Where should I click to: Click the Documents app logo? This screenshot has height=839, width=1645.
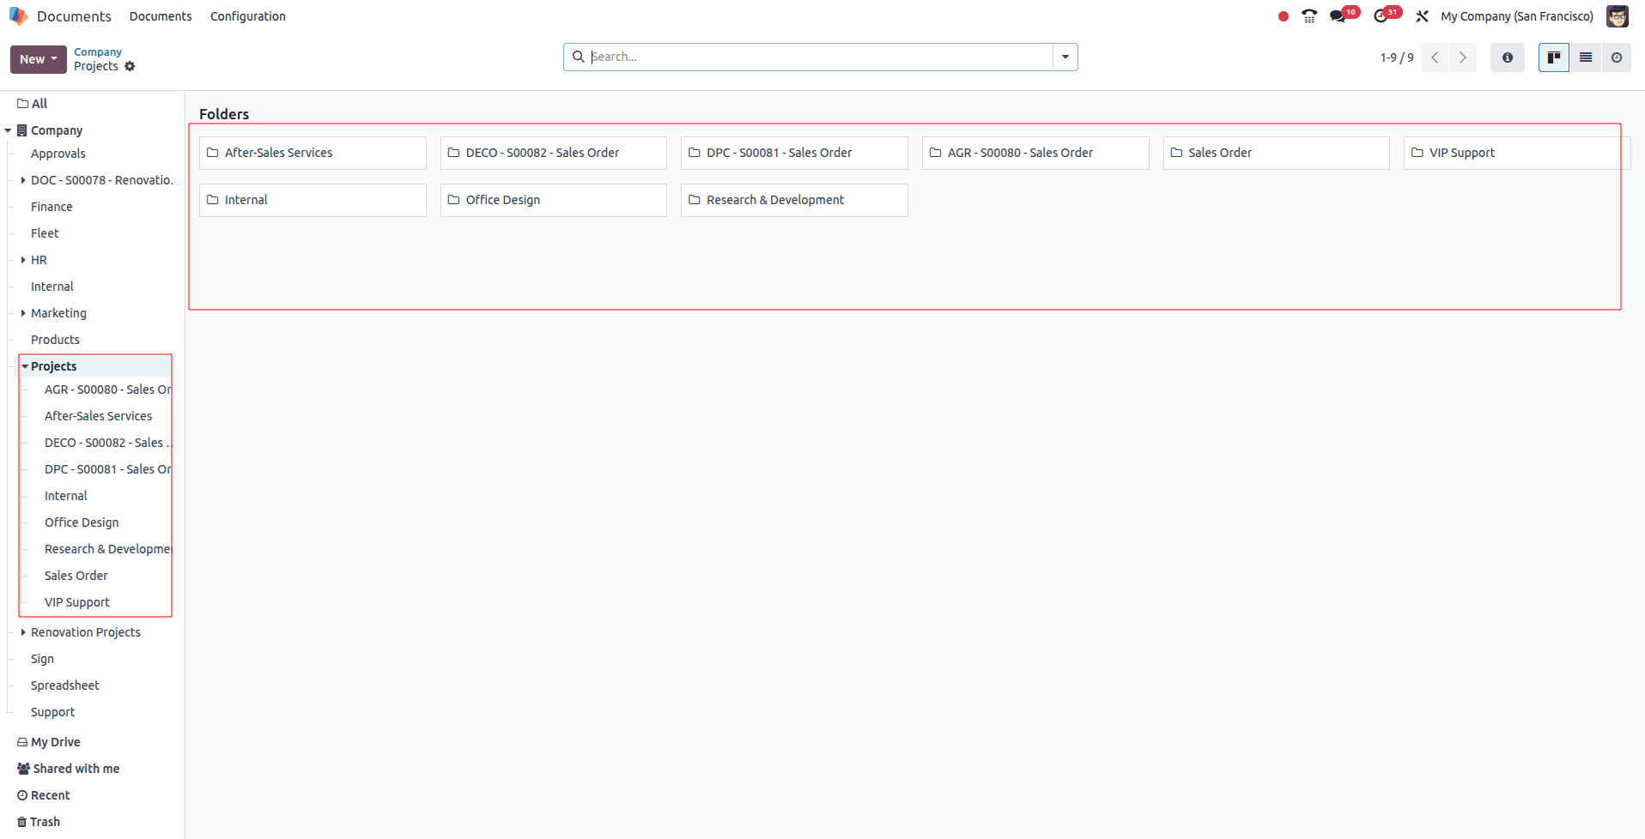point(18,15)
